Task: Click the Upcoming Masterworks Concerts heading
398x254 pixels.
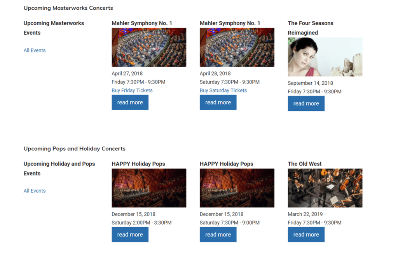Action: 68,8
